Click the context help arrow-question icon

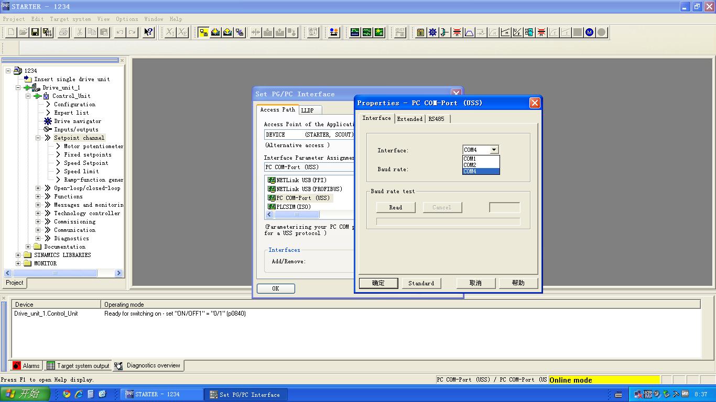pos(148,32)
